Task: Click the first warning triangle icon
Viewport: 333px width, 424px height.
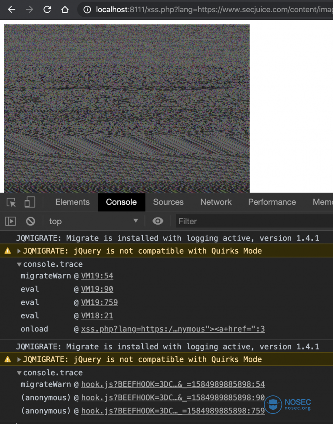Action: 8,251
